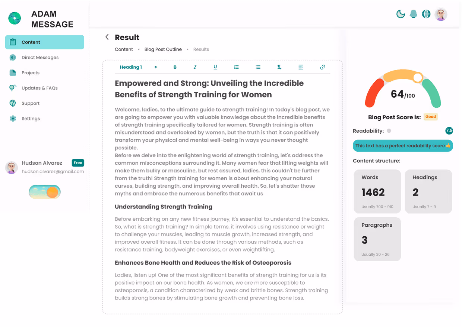
Task: Insert a numbered list
Action: (x=236, y=67)
